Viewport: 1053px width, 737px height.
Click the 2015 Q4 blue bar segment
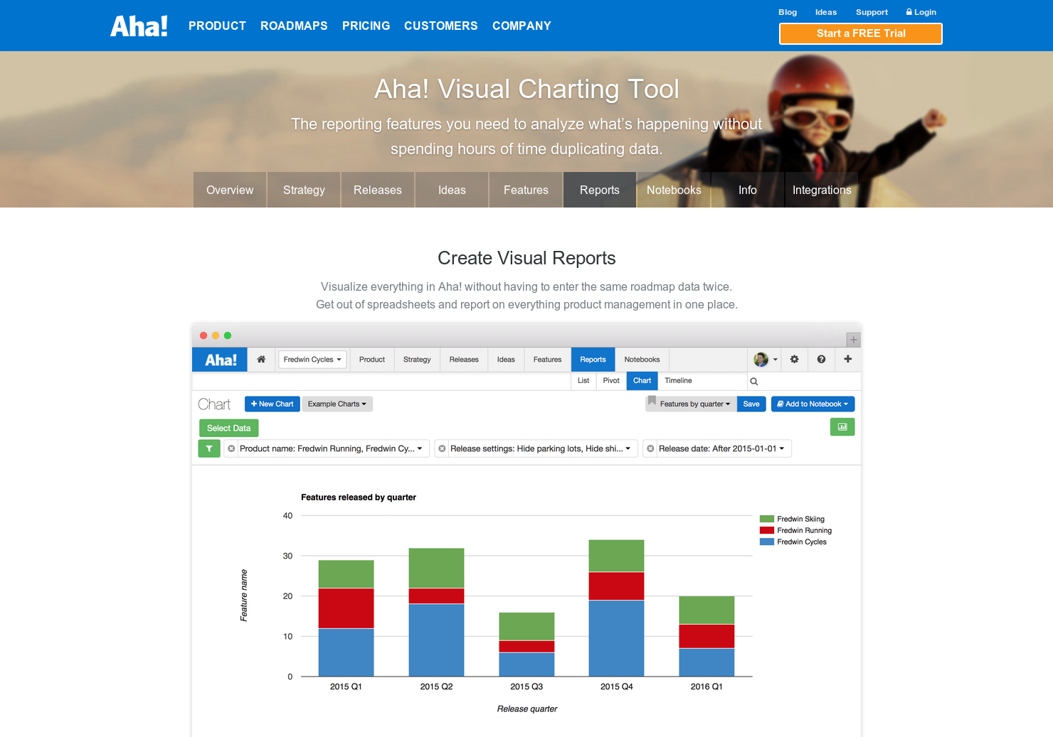tap(617, 638)
